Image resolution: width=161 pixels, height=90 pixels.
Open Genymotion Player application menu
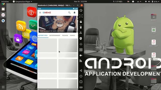pos(22,1)
